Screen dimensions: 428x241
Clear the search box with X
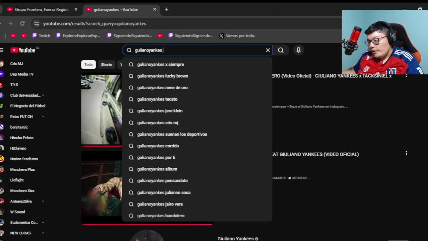click(x=268, y=50)
